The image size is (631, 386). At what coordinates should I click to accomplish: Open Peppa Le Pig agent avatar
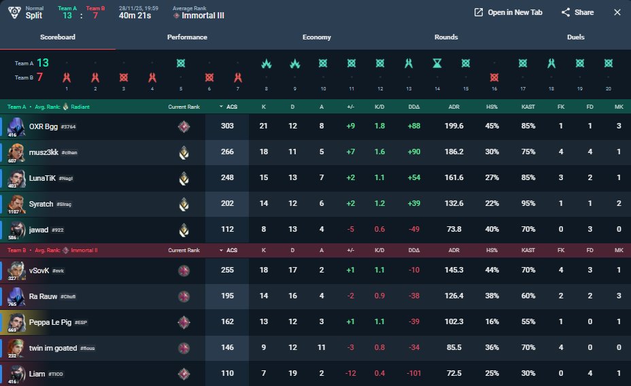coord(16,322)
